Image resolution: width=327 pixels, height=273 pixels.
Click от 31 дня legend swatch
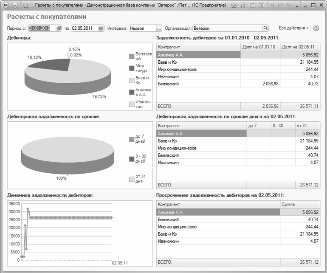coord(132,179)
